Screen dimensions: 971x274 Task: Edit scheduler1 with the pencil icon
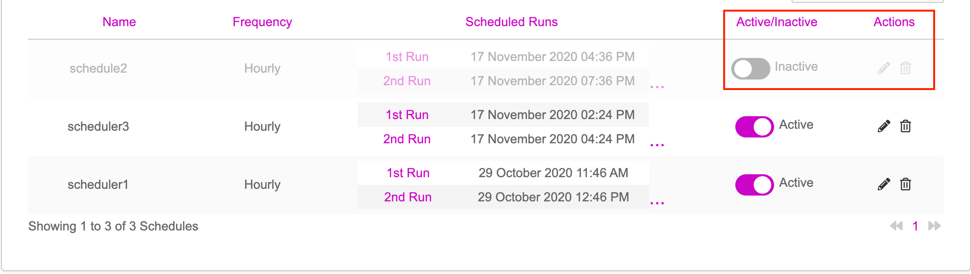(x=884, y=184)
